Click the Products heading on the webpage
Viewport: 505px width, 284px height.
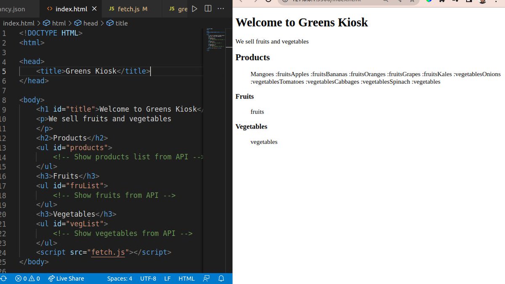[x=252, y=57]
